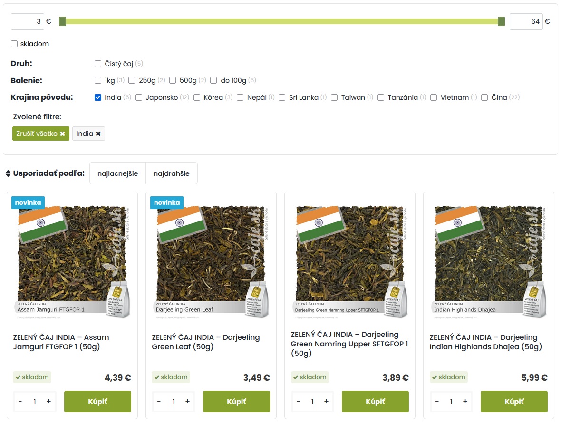
Task: Click the Zrušiť všetko clear filters button
Action: pos(40,134)
